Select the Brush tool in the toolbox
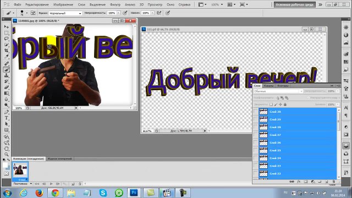This screenshot has height=198, width=352. point(6,70)
